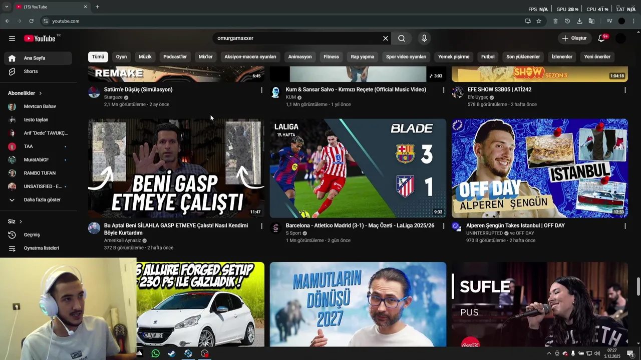This screenshot has height=360, width=641.
Task: Select the Tümü filter chip
Action: click(98, 57)
